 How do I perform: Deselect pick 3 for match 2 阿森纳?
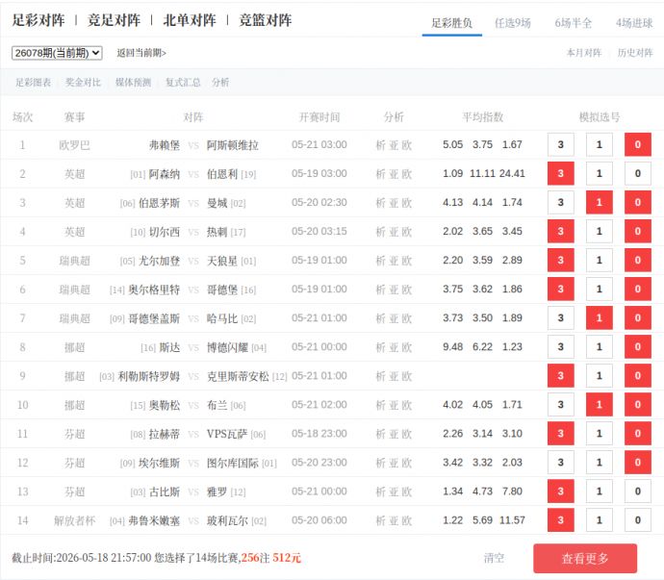[561, 173]
